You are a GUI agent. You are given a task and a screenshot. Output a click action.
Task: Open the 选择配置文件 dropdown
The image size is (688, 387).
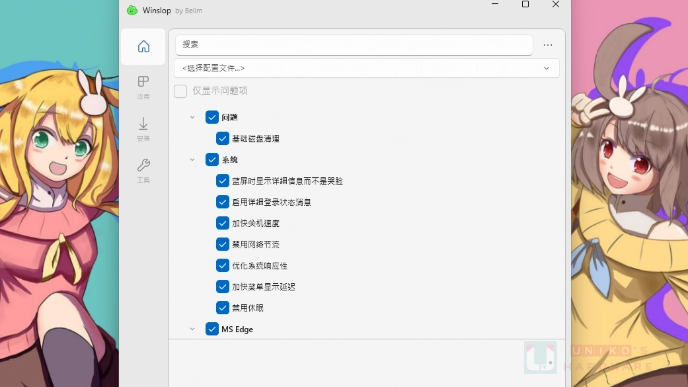click(x=367, y=68)
